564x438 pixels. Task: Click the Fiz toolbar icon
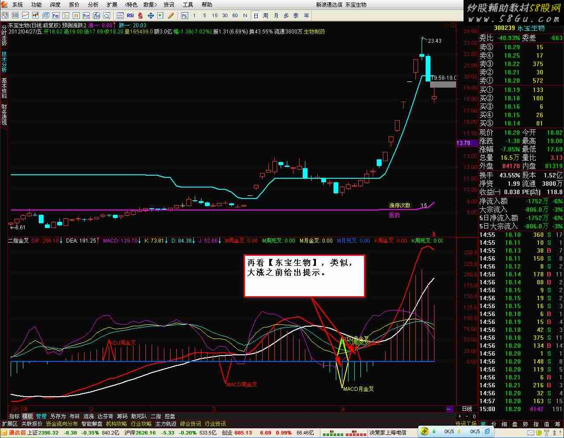86,15
